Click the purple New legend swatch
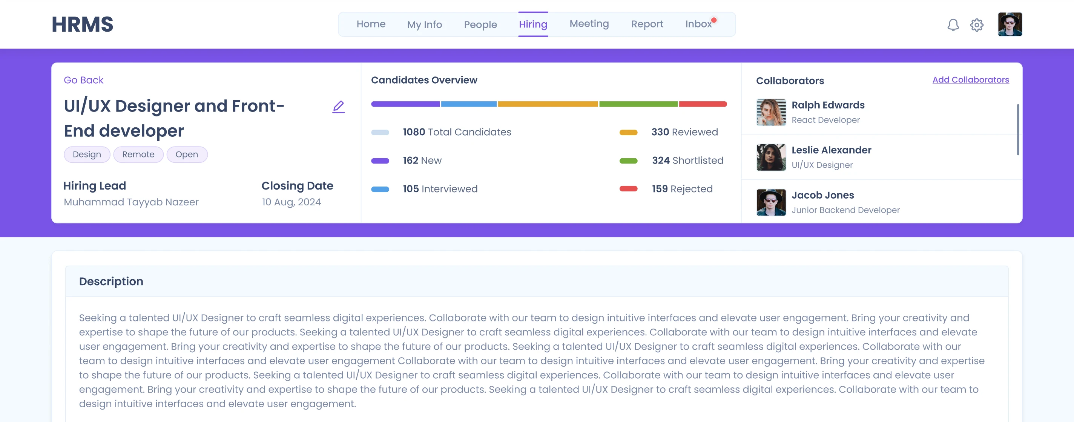 [380, 161]
